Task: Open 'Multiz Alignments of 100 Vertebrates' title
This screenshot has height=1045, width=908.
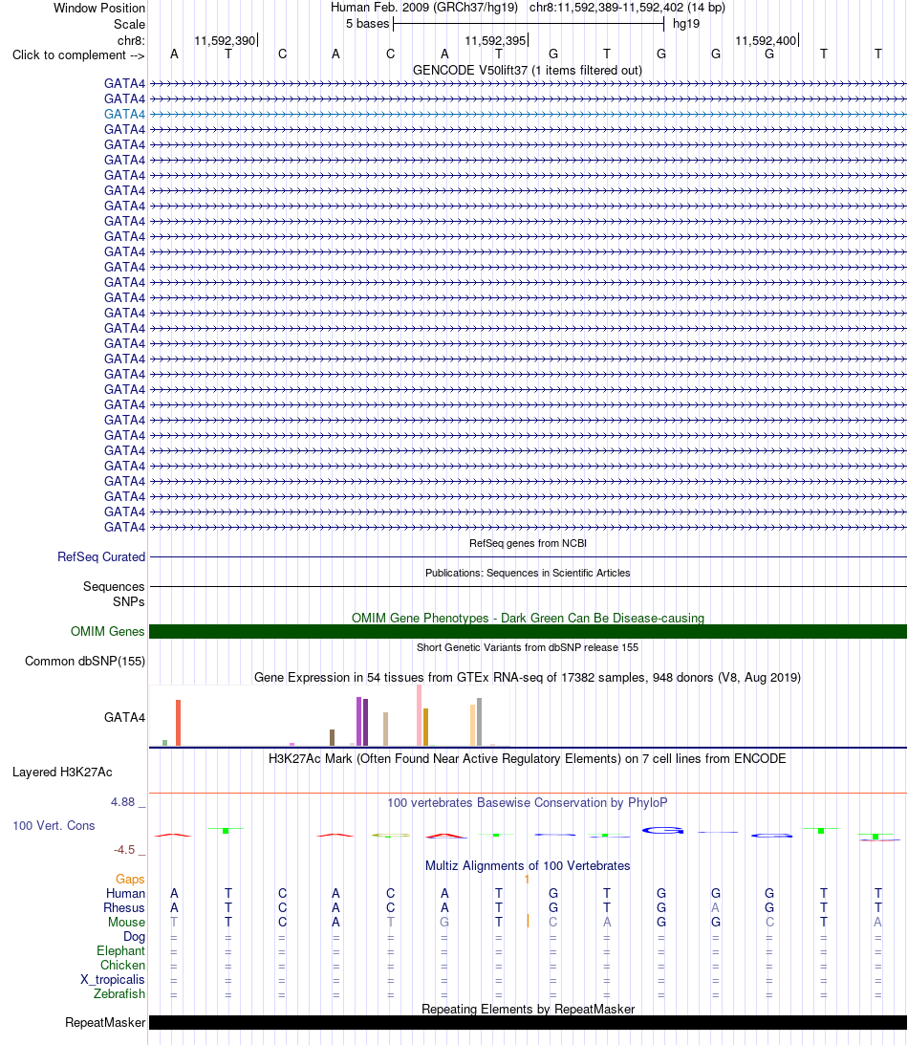Action: click(x=528, y=865)
